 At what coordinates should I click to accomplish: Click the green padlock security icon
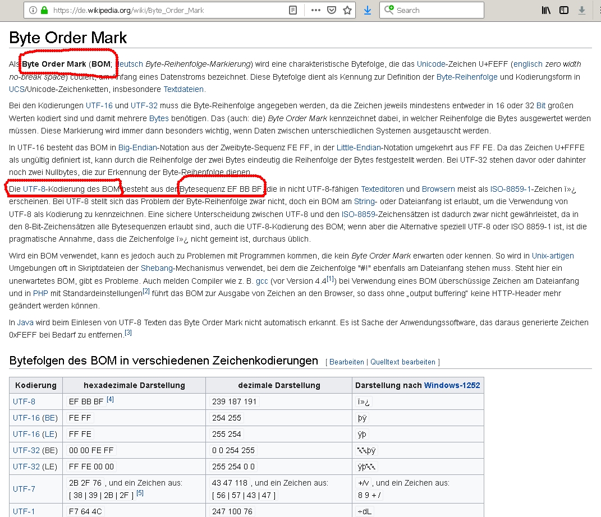point(43,10)
